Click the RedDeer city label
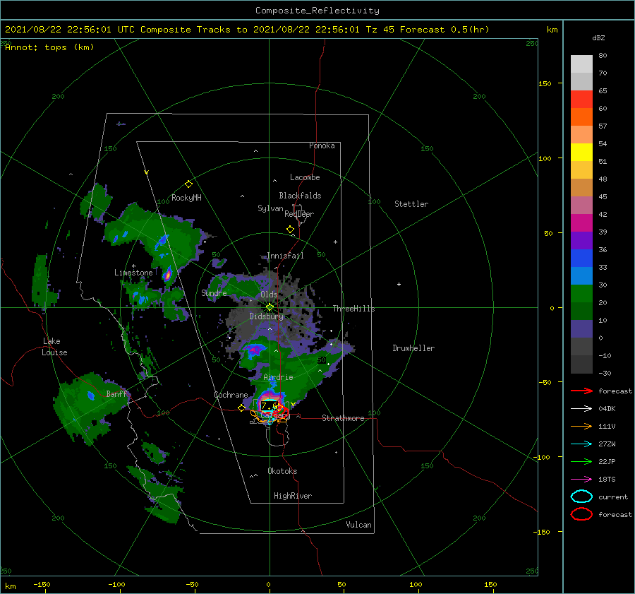This screenshot has height=594, width=635. coord(299,214)
